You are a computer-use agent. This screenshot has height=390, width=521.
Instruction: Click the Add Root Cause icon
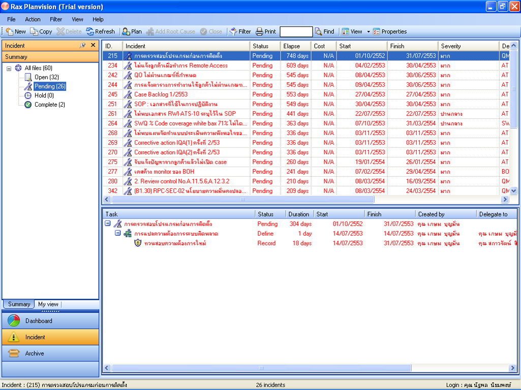(150, 31)
